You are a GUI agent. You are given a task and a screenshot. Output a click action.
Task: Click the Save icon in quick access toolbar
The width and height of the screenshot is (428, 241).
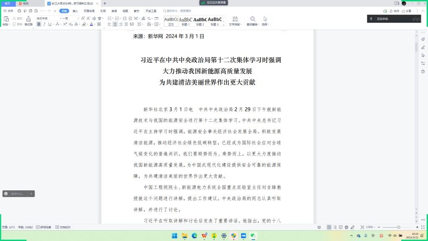coord(19,11)
